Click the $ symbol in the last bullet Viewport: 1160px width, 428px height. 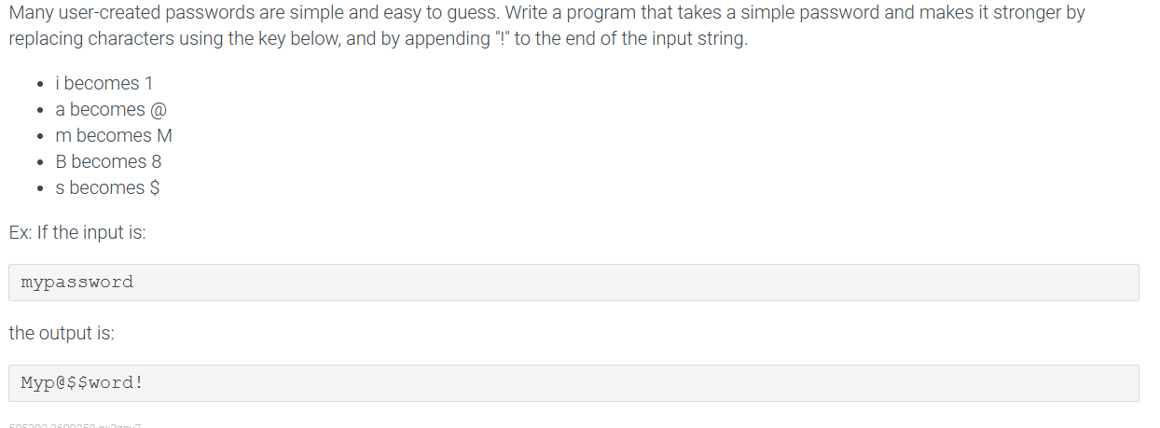pos(155,187)
